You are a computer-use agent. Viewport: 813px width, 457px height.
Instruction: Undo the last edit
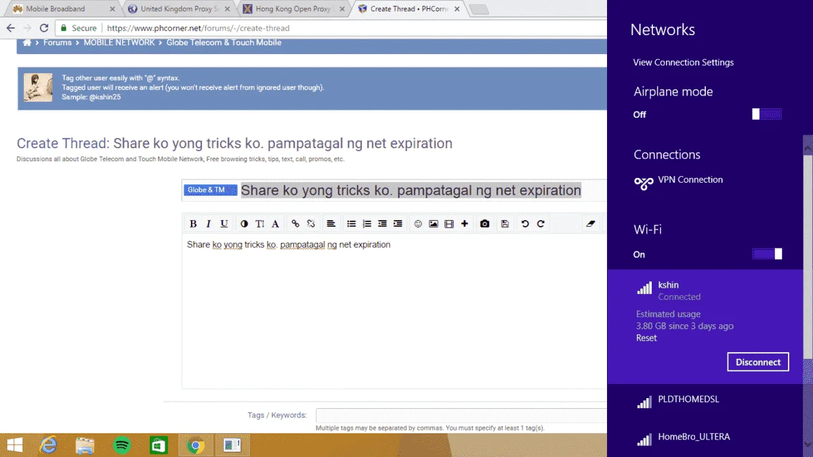pos(525,224)
